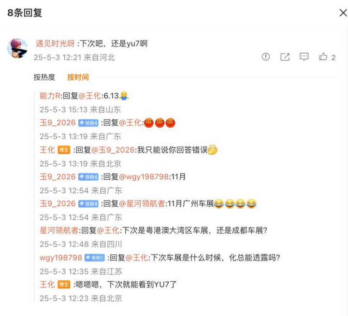Image resolution: width=348 pixels, height=316 pixels.
Task: Open 遇见时光呀 username link
Action: tap(55, 43)
